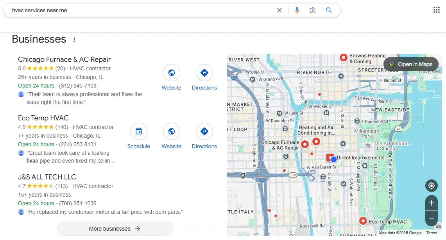This screenshot has width=446, height=240.
Task: Show more businesses
Action: [x=115, y=229]
